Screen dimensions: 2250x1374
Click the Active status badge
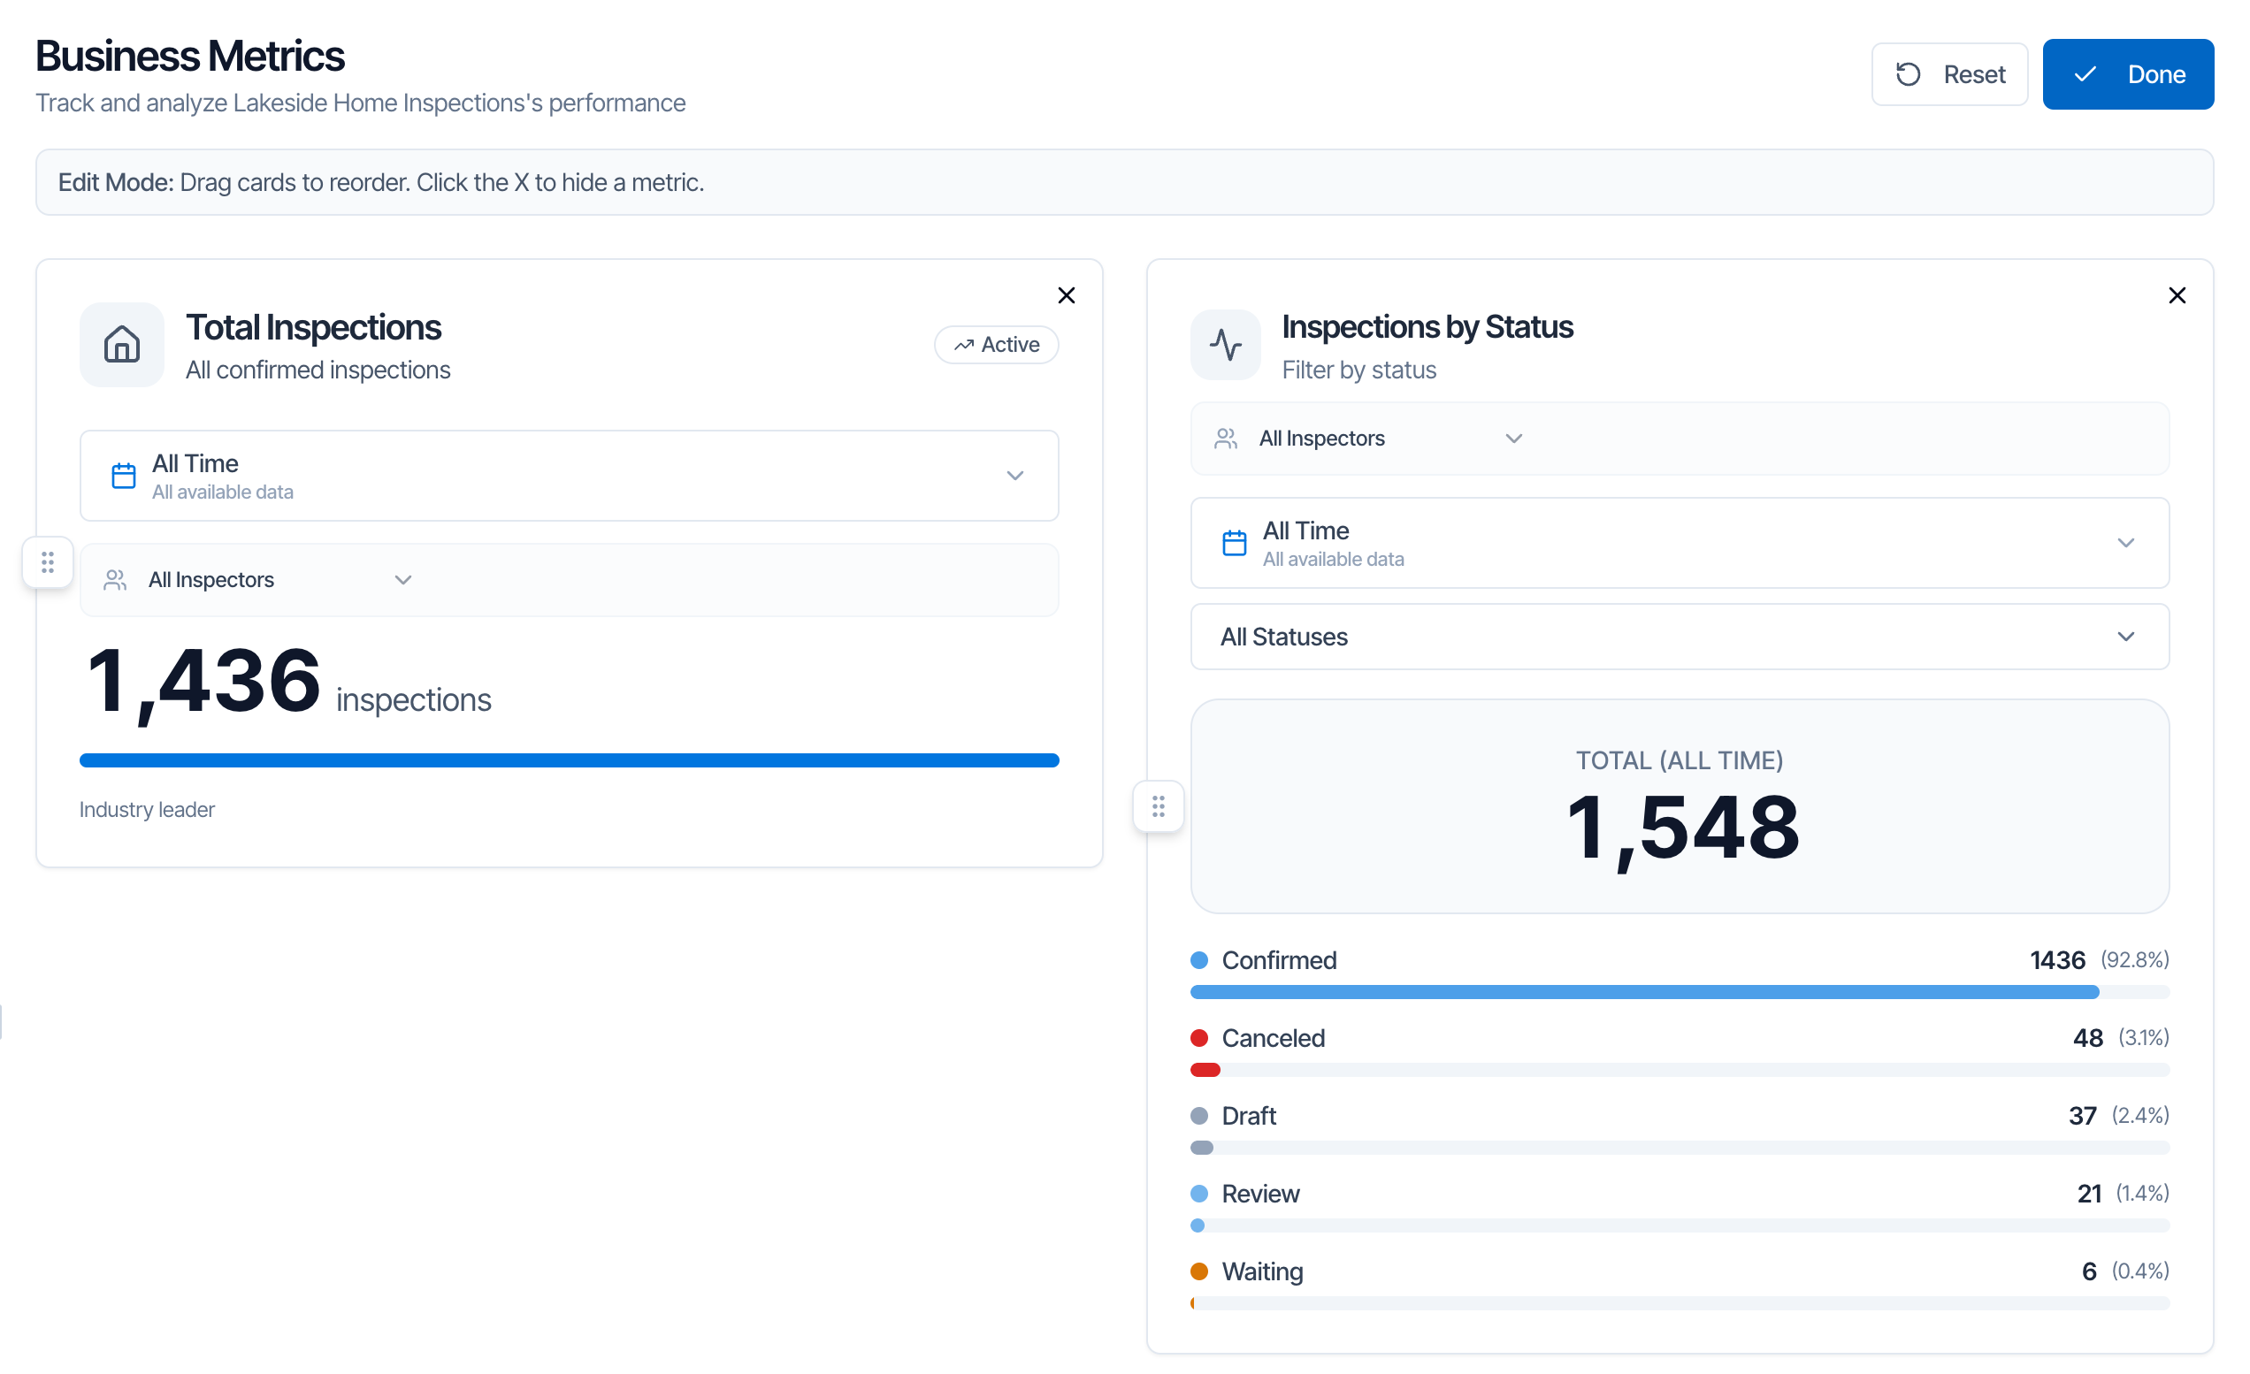pyautogui.click(x=996, y=345)
